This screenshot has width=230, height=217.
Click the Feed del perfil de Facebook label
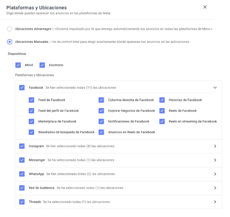(58, 111)
